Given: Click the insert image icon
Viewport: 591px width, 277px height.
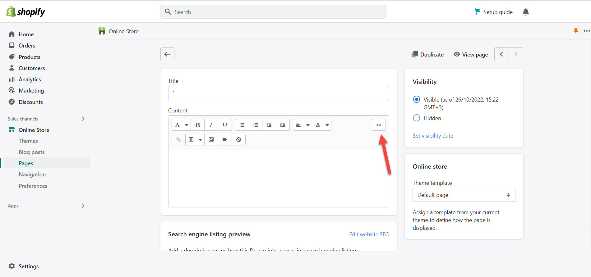Looking at the screenshot, I should (211, 139).
